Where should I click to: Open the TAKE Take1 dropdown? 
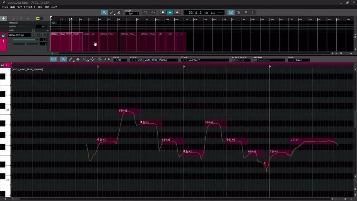pyautogui.click(x=299, y=60)
